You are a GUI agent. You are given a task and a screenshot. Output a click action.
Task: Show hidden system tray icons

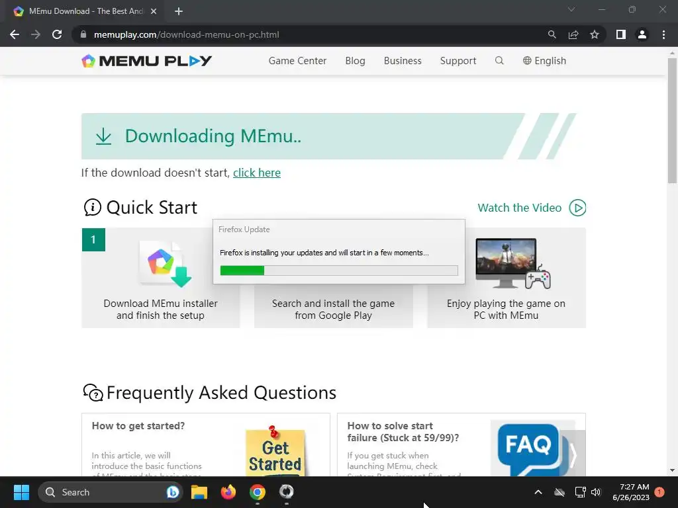click(x=538, y=492)
